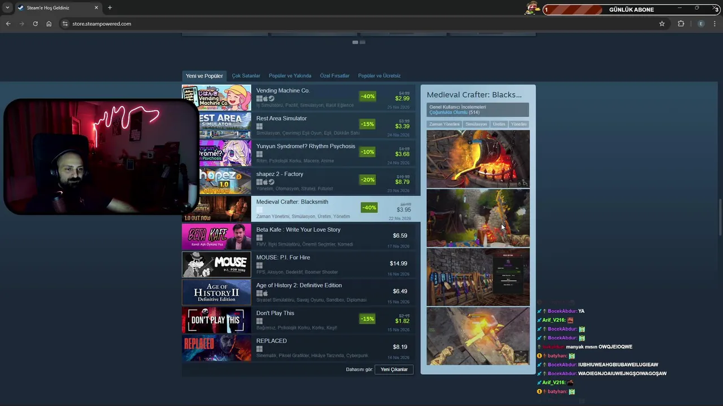Viewport: 723px width, 406px height.
Task: Switch to the Özel Fırsatlar tab
Action: [334, 76]
